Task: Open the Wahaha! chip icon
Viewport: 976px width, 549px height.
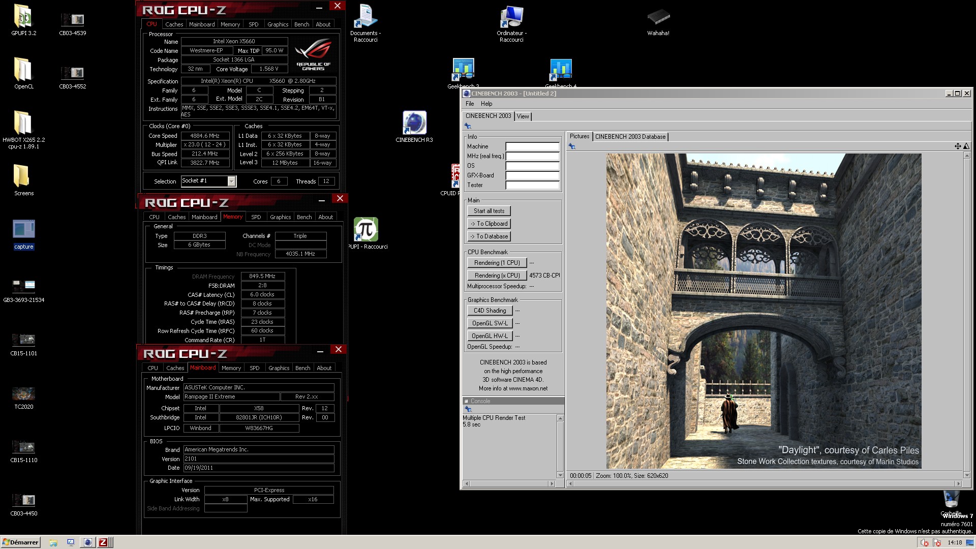Action: [x=658, y=21]
